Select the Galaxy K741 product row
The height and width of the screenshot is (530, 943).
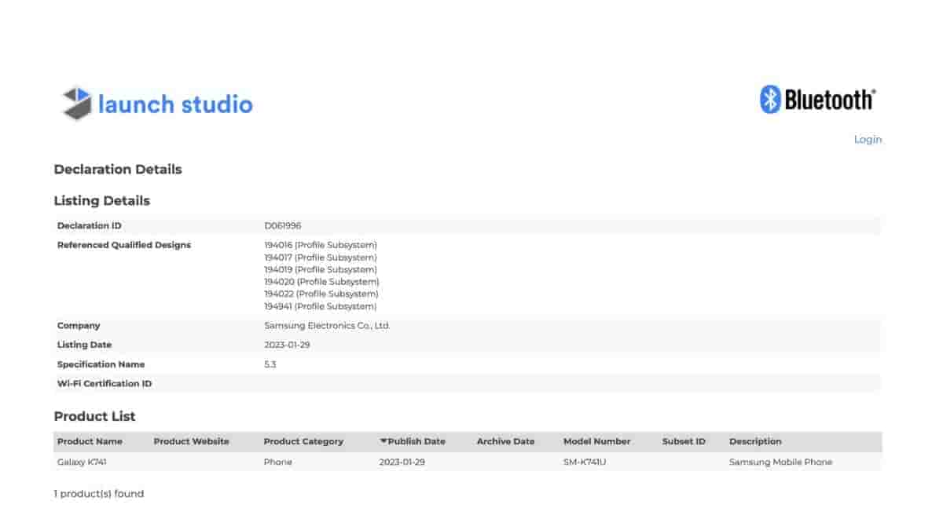(x=82, y=462)
